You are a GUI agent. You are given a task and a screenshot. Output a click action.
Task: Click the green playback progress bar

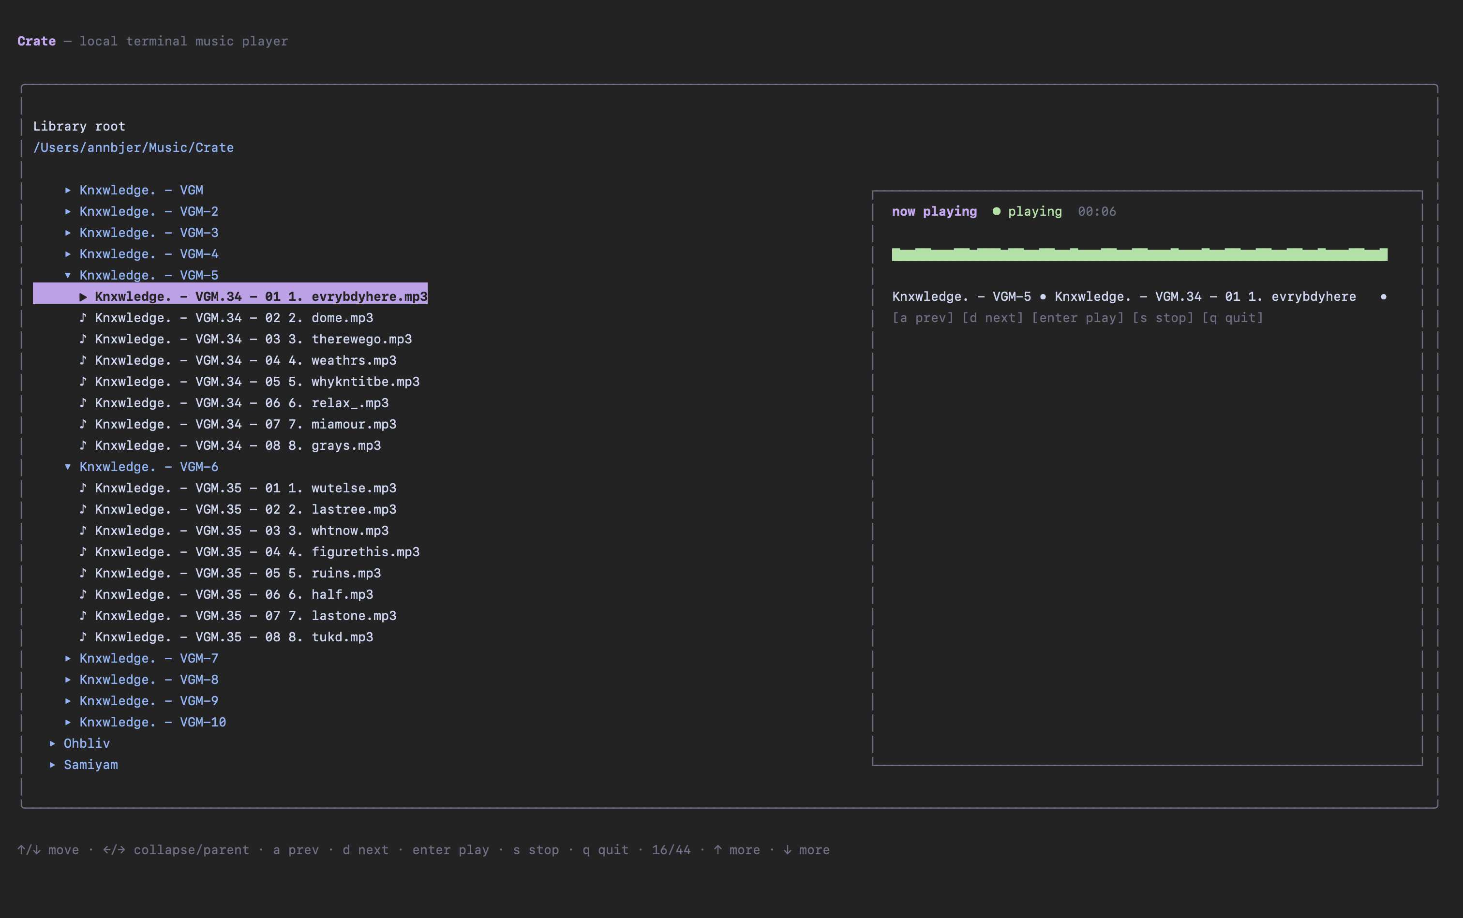pos(1139,254)
